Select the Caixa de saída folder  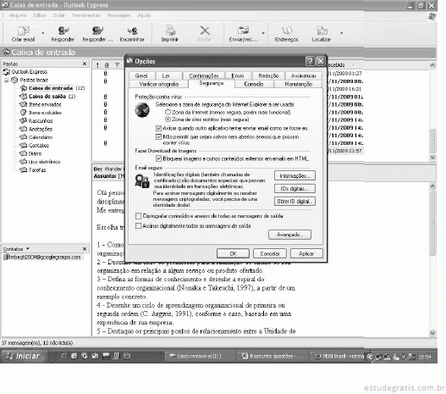pyautogui.click(x=47, y=97)
